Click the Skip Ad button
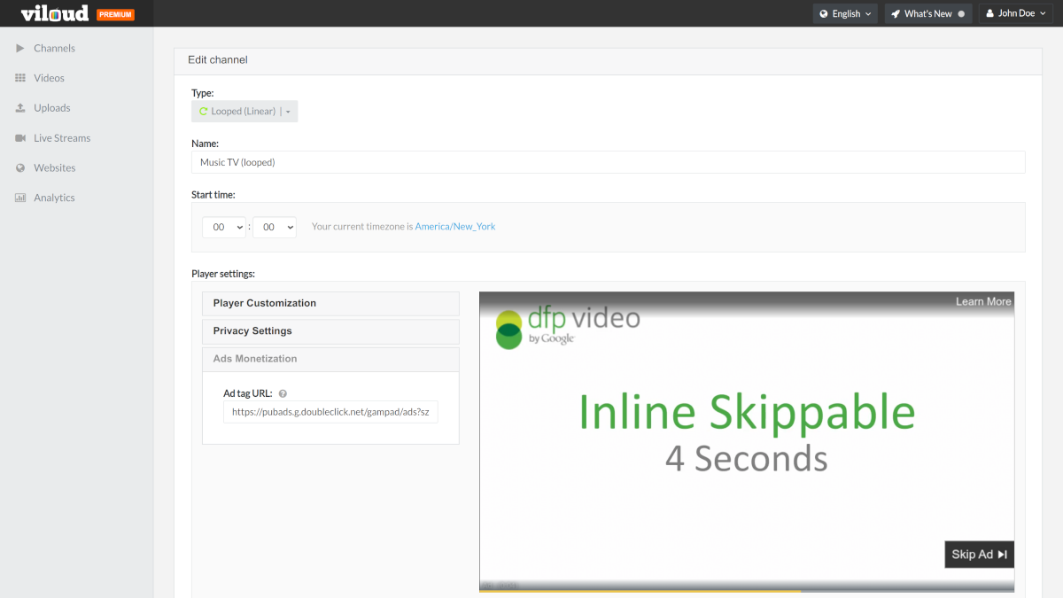This screenshot has width=1063, height=598. tap(978, 554)
